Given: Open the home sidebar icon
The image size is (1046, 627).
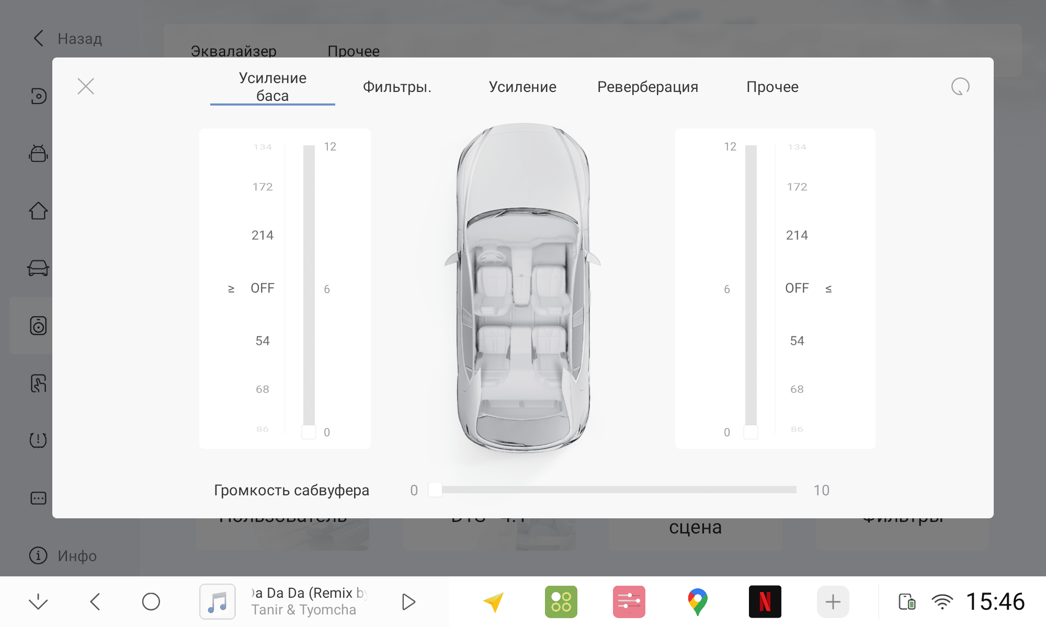Looking at the screenshot, I should click(x=38, y=211).
